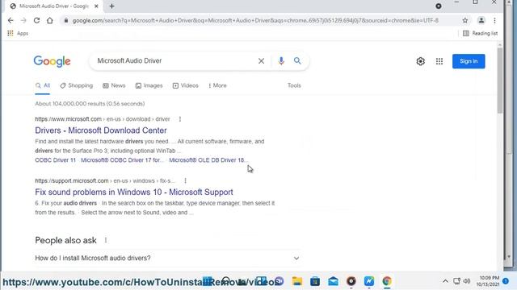The width and height of the screenshot is (517, 290).
Task: Click the address bar URL
Action: pos(255,20)
